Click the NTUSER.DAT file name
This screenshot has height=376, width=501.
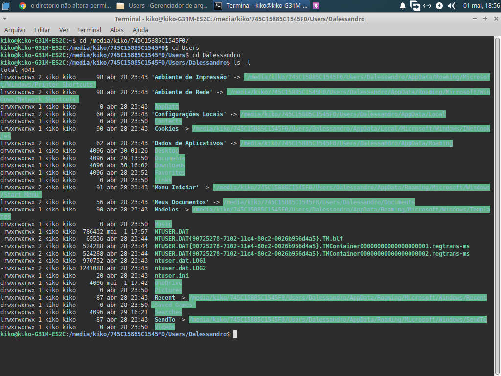[x=172, y=232]
